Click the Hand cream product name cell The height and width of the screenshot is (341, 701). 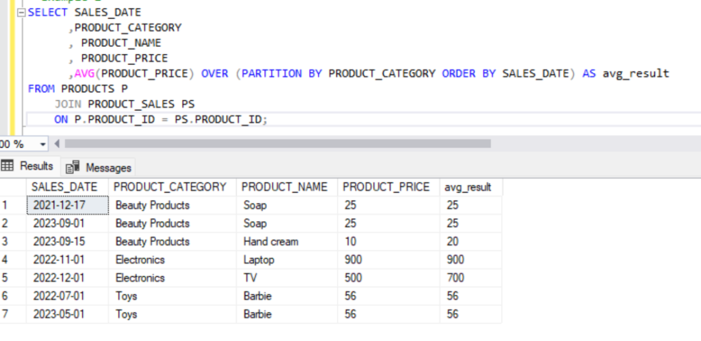271,242
